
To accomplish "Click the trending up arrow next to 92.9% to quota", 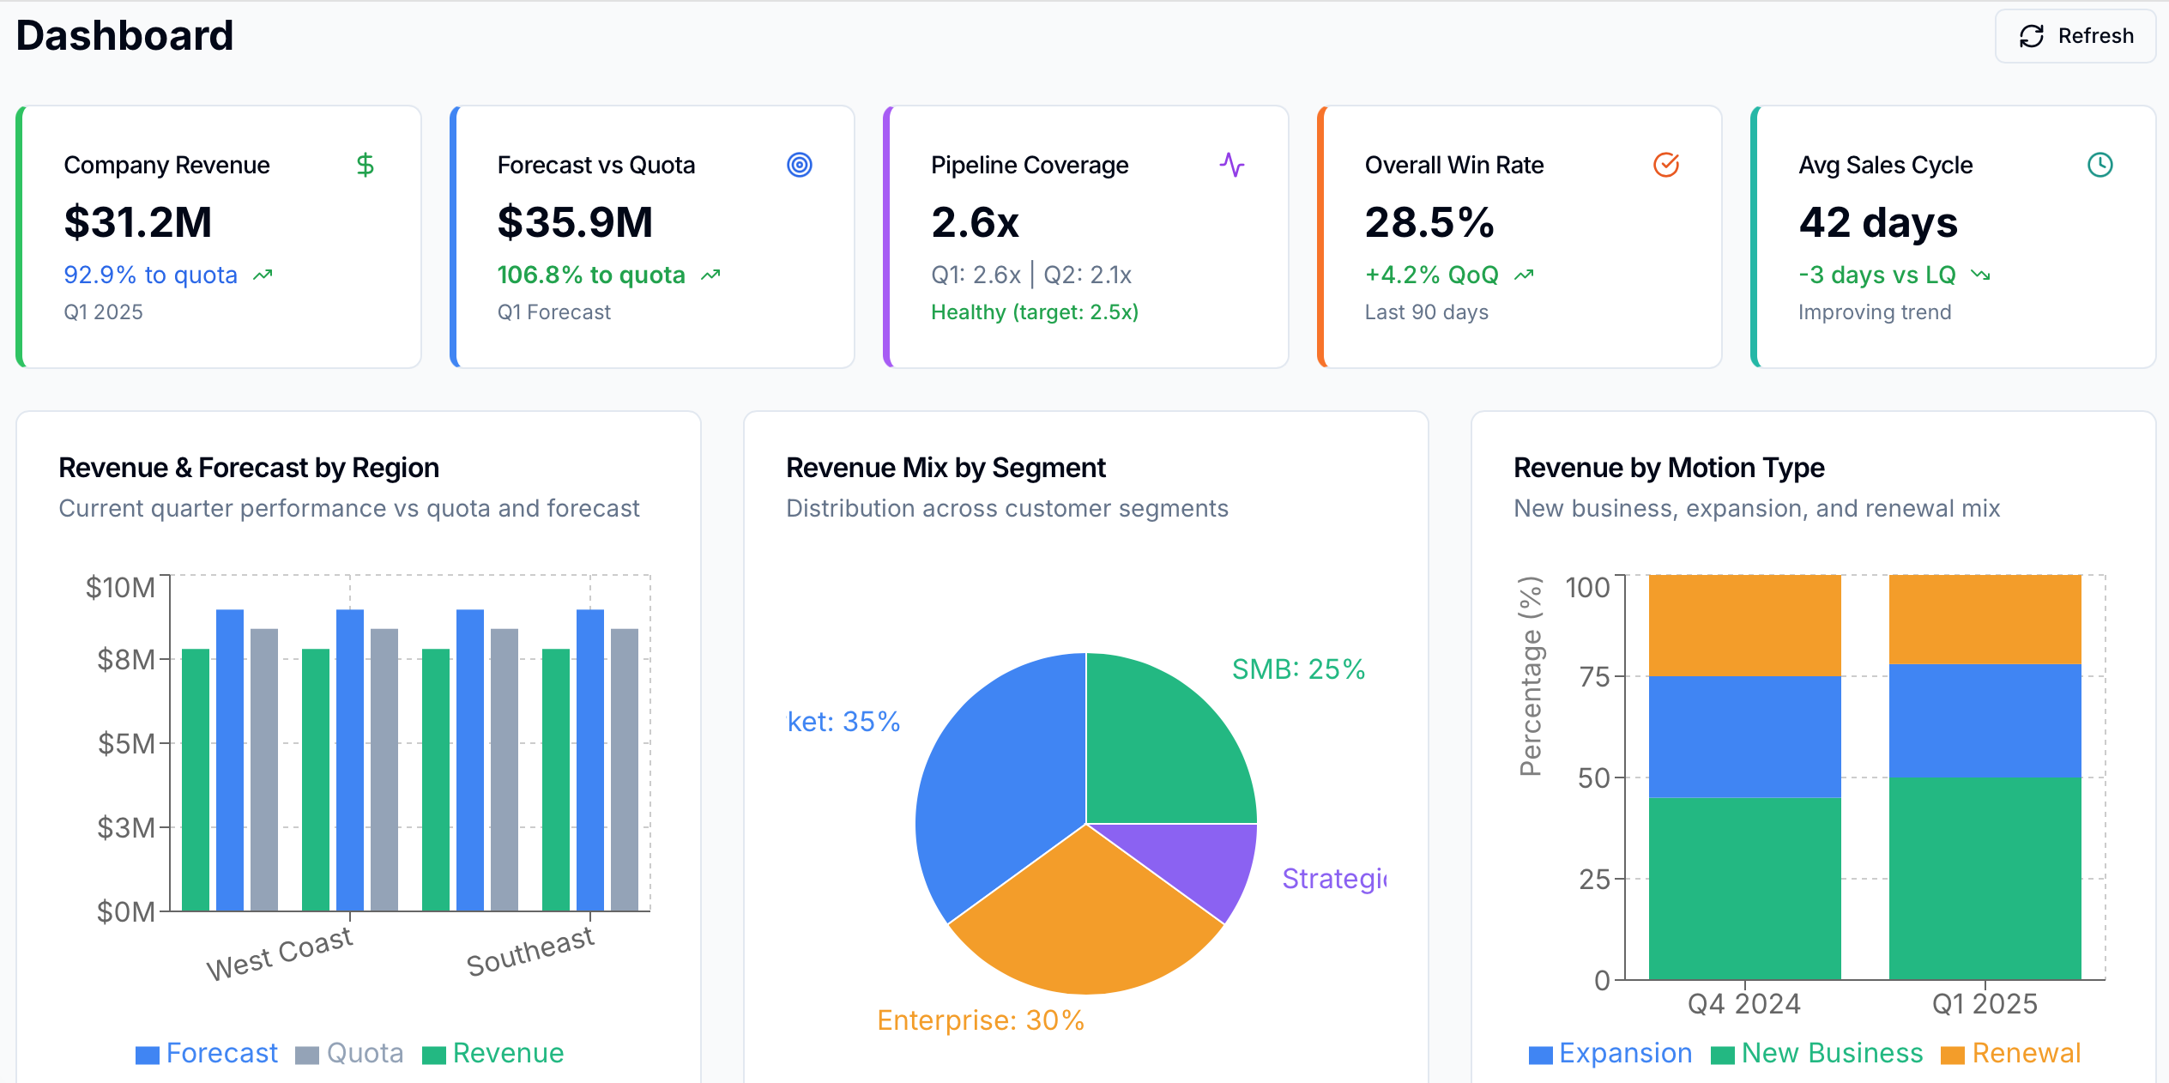I will click(x=263, y=275).
